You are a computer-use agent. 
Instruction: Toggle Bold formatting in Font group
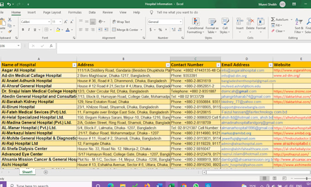(23, 30)
